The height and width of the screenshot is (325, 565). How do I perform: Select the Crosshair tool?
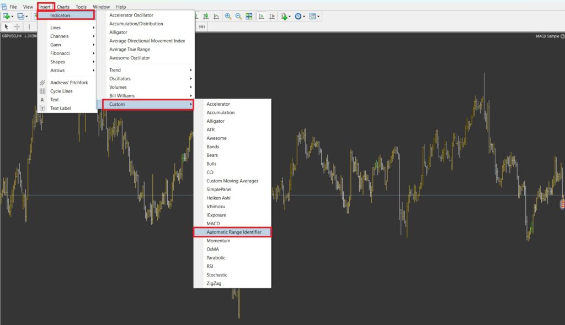click(16, 26)
